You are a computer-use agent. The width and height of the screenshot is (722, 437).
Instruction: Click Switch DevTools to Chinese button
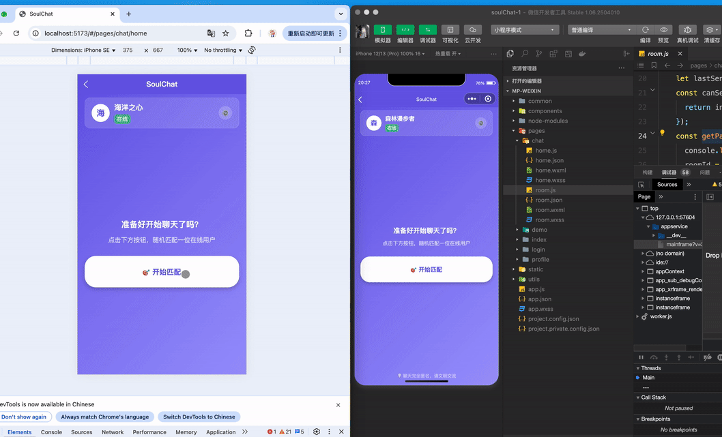[x=199, y=417]
